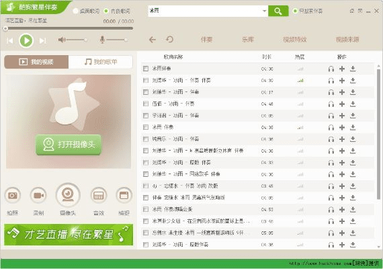Add the 冰淇淋少女组 track with plus icon

point(342,221)
